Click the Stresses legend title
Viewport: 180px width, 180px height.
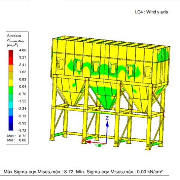[x=14, y=36]
